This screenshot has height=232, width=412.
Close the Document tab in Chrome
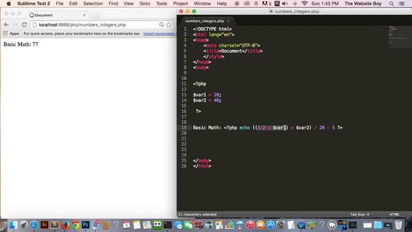pyautogui.click(x=84, y=15)
